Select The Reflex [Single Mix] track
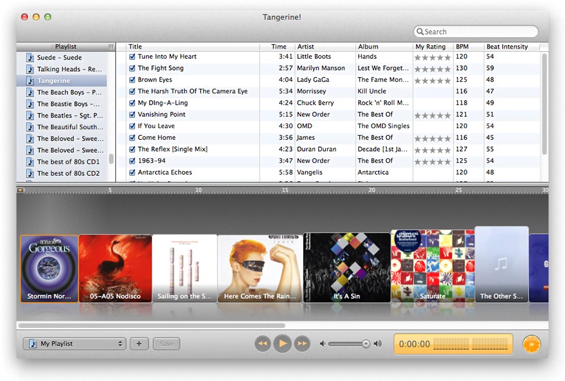 [x=173, y=149]
